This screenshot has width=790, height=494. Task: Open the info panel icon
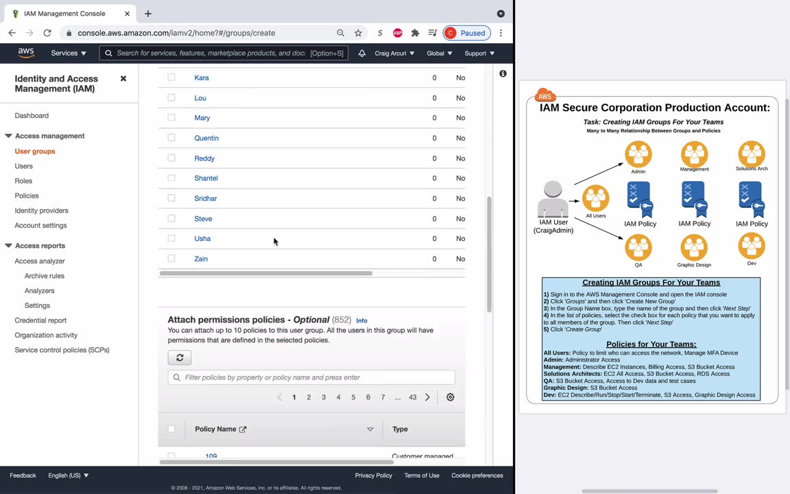[x=503, y=73]
